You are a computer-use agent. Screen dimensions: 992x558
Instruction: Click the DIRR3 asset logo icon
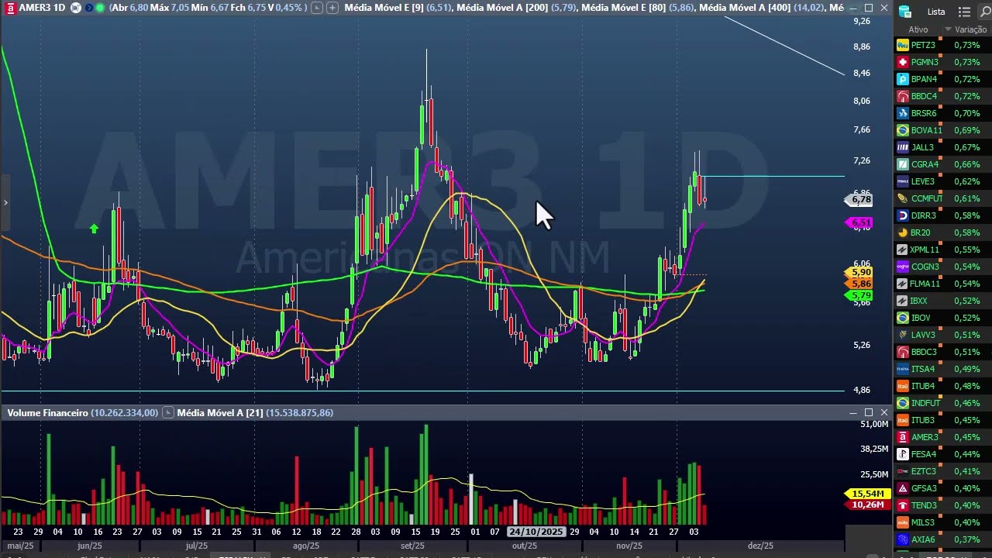(902, 215)
